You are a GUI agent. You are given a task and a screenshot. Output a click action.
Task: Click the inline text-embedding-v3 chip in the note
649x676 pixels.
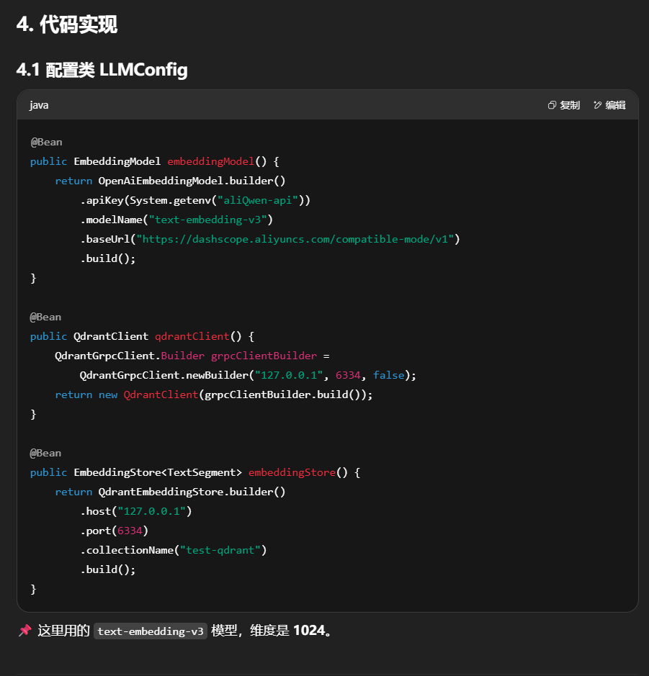[151, 631]
